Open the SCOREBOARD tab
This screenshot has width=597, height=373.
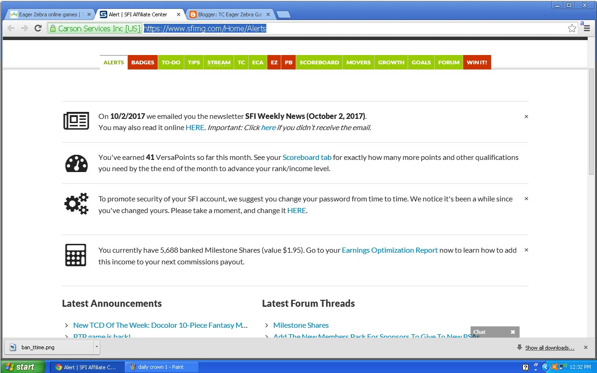coord(319,62)
